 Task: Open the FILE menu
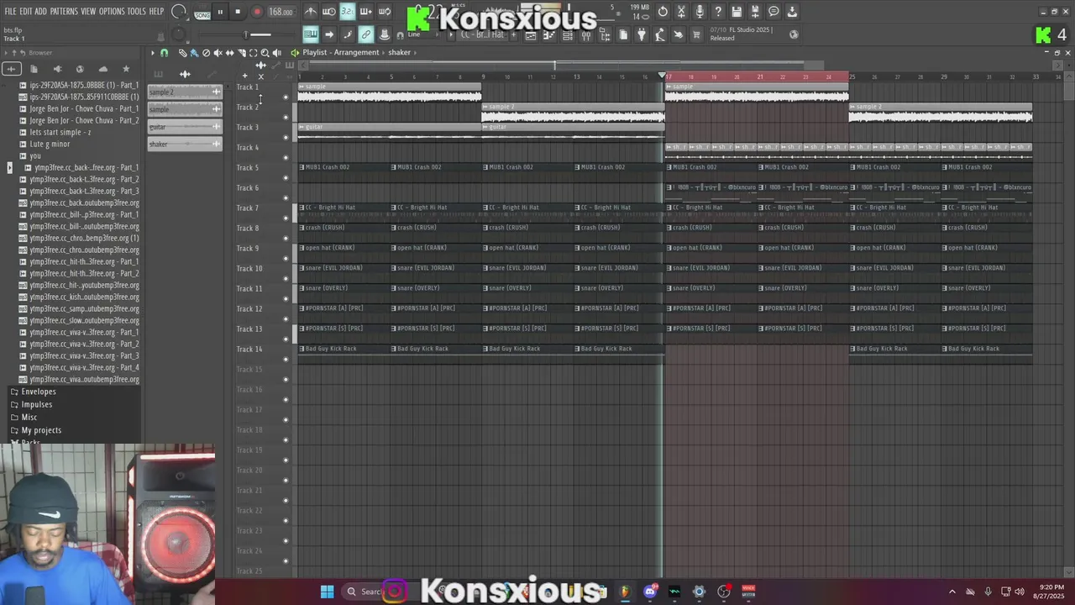(x=10, y=12)
